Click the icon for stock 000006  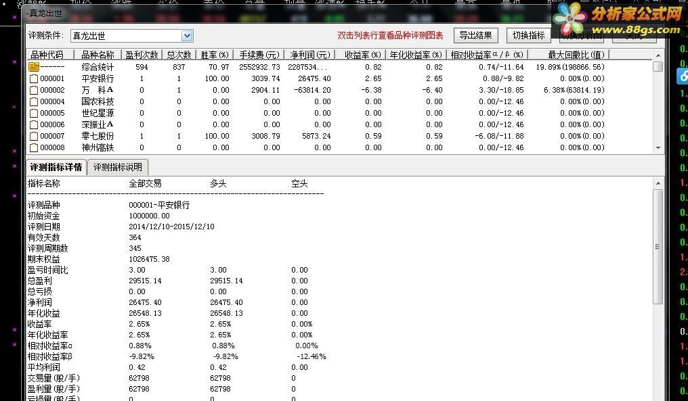tap(34, 125)
